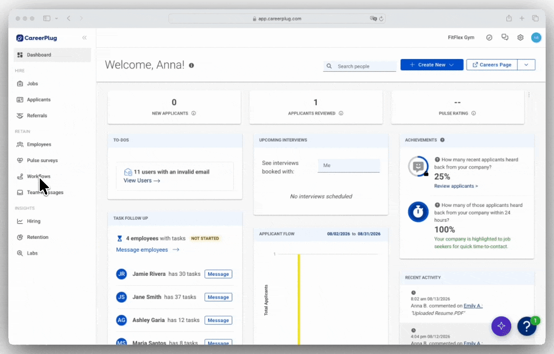
Task: Message Jamie Rivera about tasks
Action: point(219,274)
